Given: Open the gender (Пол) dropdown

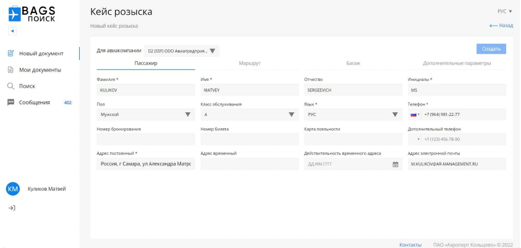Looking at the screenshot, I should click(188, 114).
